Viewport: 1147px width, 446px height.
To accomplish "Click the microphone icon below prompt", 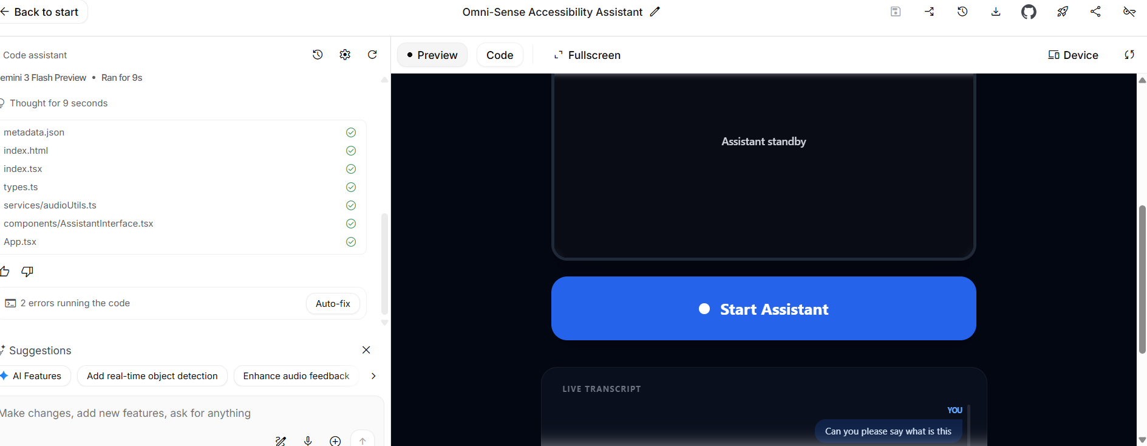I will (308, 441).
